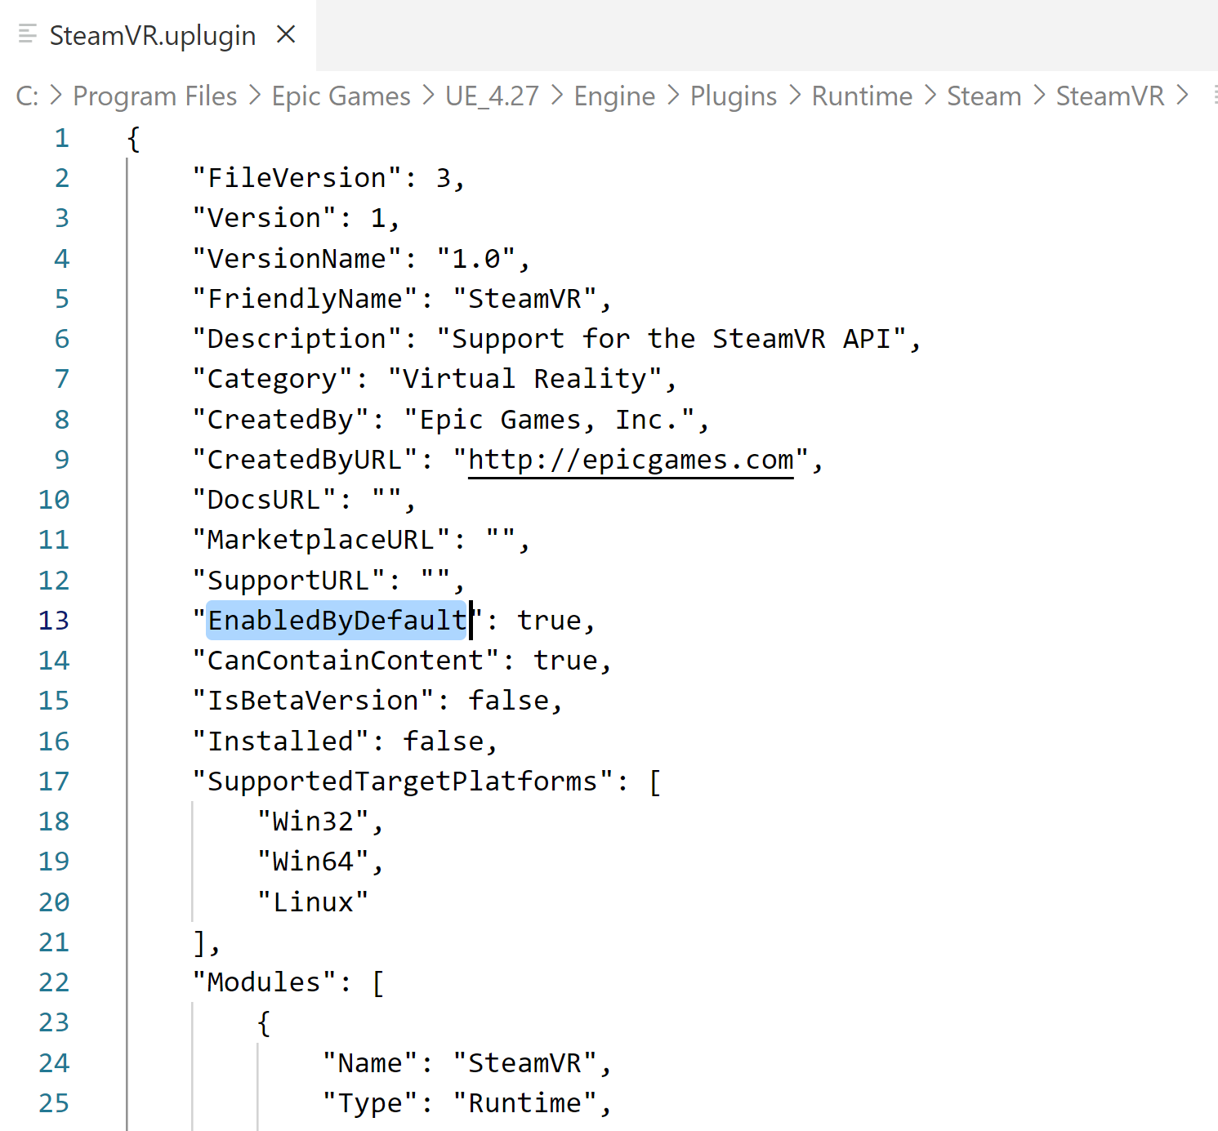Click the "Linux" entry
Screen dimensions: 1218x1131
[x=313, y=902]
